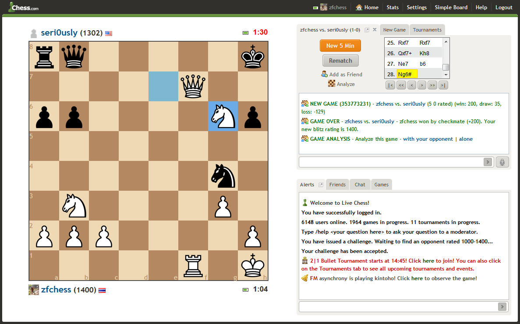The height and width of the screenshot is (324, 520).
Task: Select the white knight on b3
Action: pyautogui.click(x=74, y=206)
